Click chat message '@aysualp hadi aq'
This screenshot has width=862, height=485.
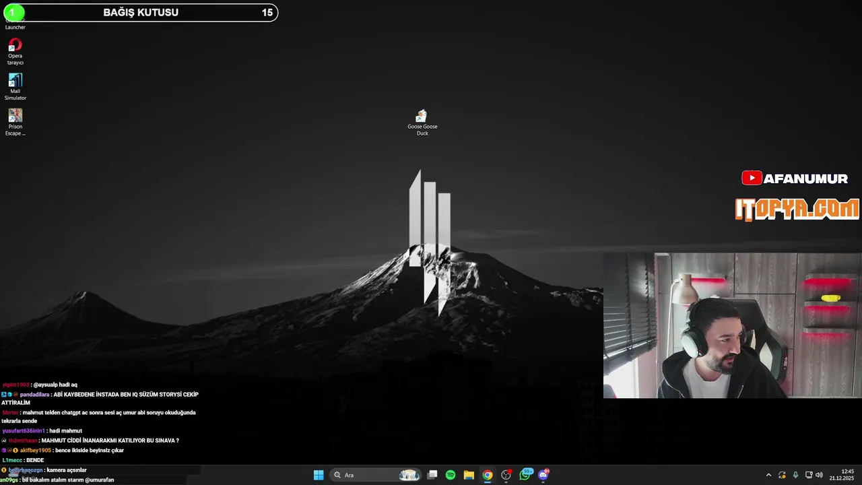click(x=55, y=385)
